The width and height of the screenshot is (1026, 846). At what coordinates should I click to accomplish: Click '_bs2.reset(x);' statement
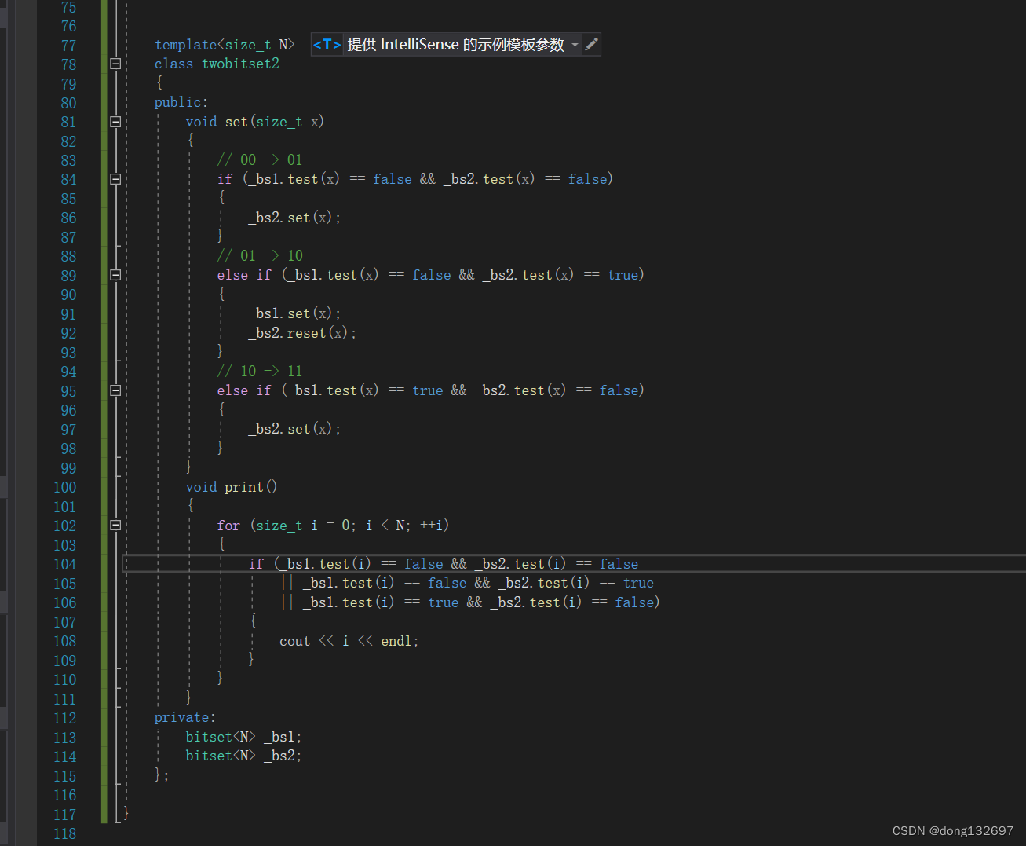[302, 333]
